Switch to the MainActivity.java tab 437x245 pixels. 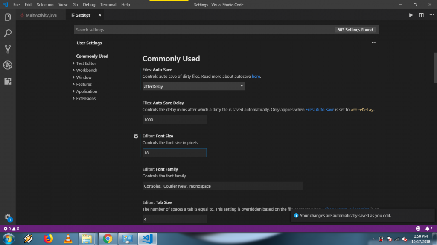pos(41,15)
